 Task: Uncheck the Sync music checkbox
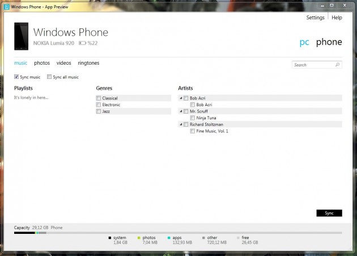[x=16, y=77]
